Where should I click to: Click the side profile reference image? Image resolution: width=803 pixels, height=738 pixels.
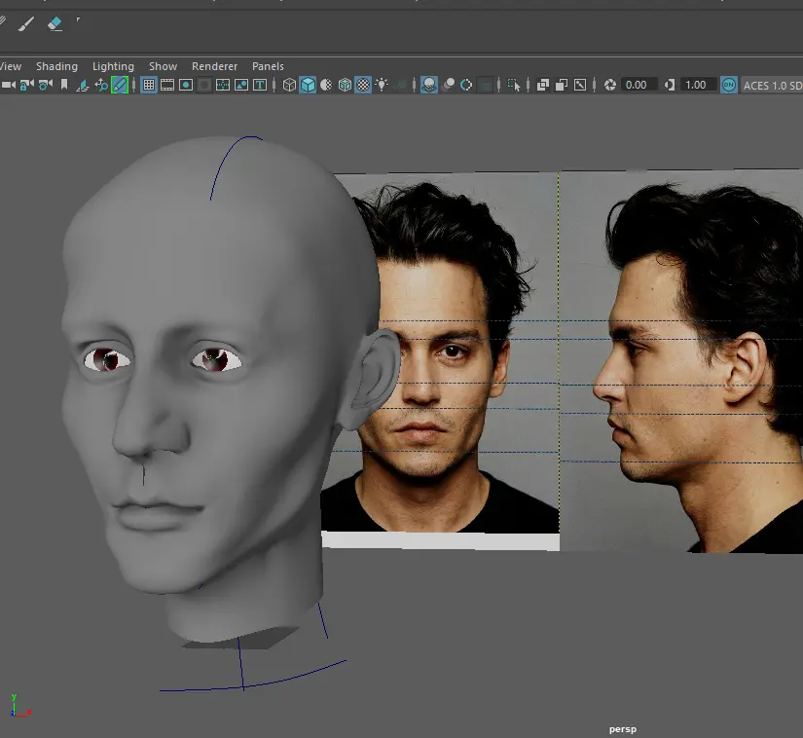pyautogui.click(x=681, y=360)
